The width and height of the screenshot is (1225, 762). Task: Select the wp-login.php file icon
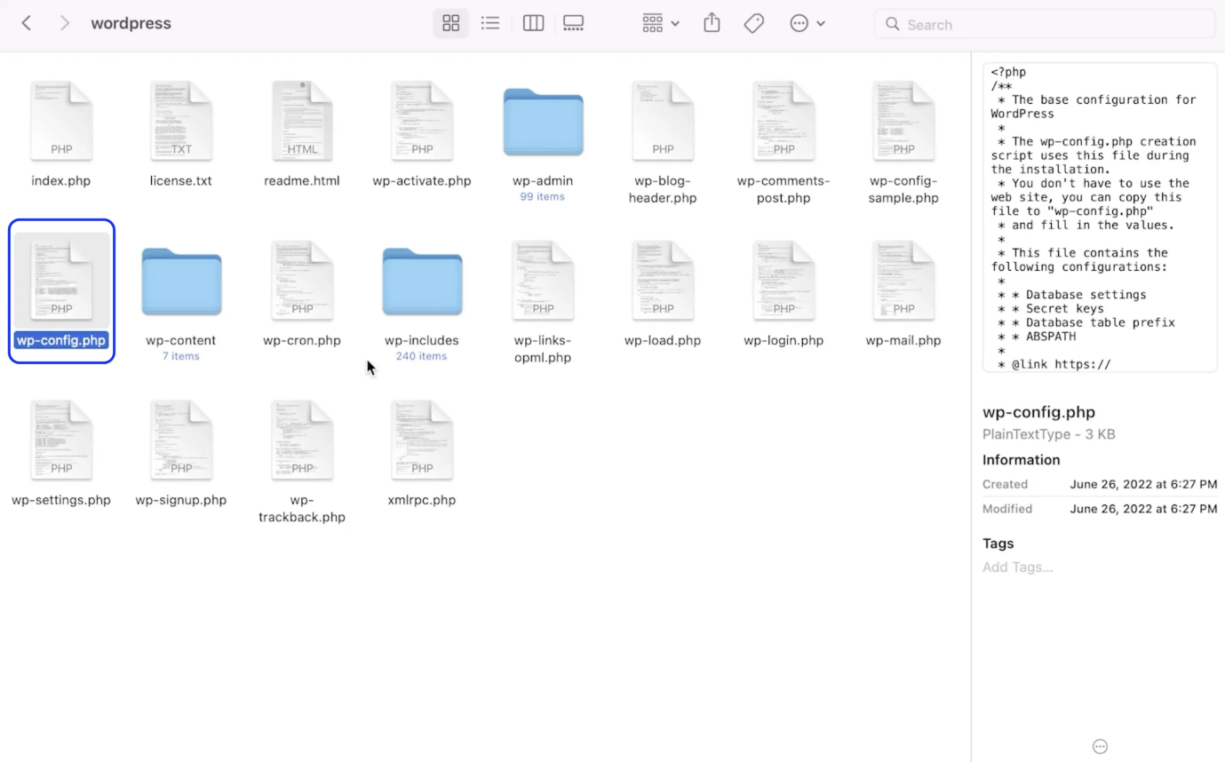point(784,281)
